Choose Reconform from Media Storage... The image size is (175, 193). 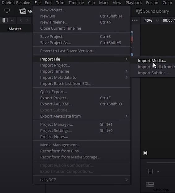[81, 157]
